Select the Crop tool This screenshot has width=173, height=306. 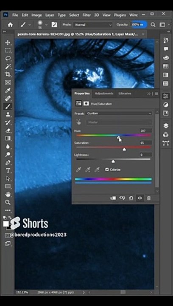[8, 74]
